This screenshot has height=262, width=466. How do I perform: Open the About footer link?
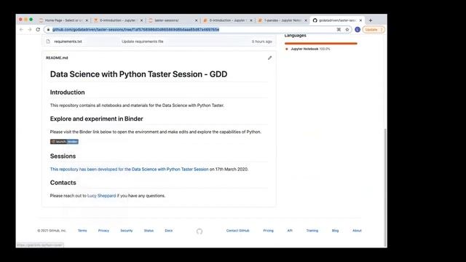click(357, 231)
